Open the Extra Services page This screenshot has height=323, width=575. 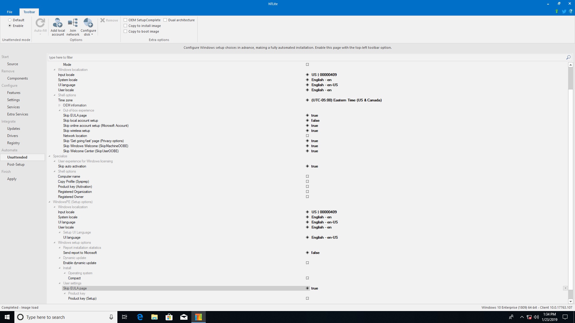tap(18, 114)
